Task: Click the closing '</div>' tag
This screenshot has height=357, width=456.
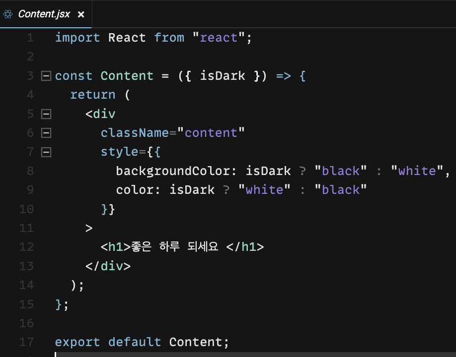Action: pos(108,266)
